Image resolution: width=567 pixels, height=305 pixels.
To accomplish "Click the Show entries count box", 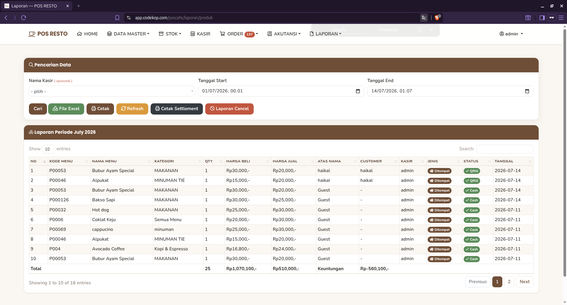I will pyautogui.click(x=48, y=149).
